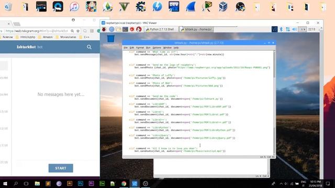Open Google Chrome from the taskbar
This screenshot has height=188, width=335.
coord(124,183)
